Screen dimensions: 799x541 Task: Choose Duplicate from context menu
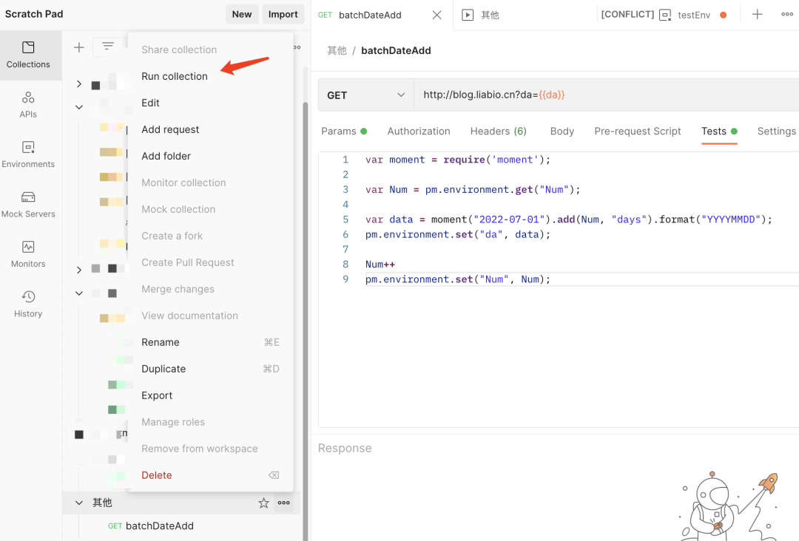click(210, 369)
